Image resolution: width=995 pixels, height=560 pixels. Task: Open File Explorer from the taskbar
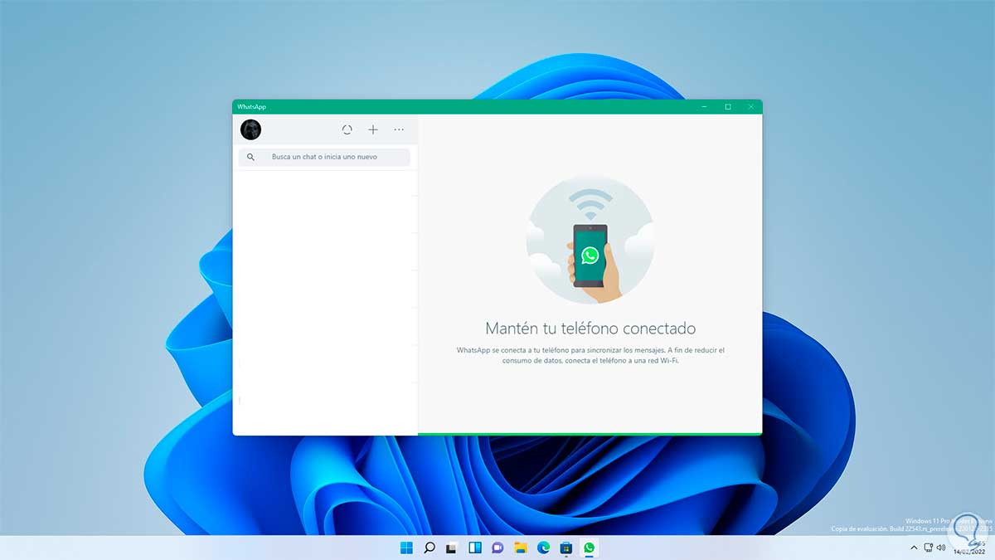[x=521, y=548]
